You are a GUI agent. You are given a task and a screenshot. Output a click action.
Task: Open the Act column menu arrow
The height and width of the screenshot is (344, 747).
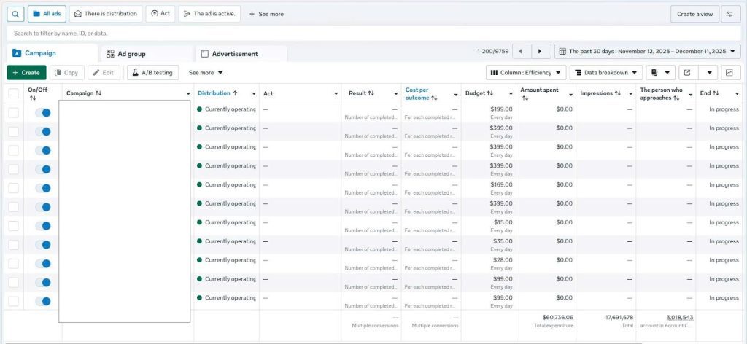click(x=336, y=94)
